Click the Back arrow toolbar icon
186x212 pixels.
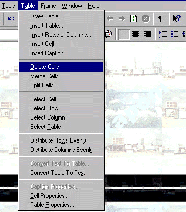point(110,18)
